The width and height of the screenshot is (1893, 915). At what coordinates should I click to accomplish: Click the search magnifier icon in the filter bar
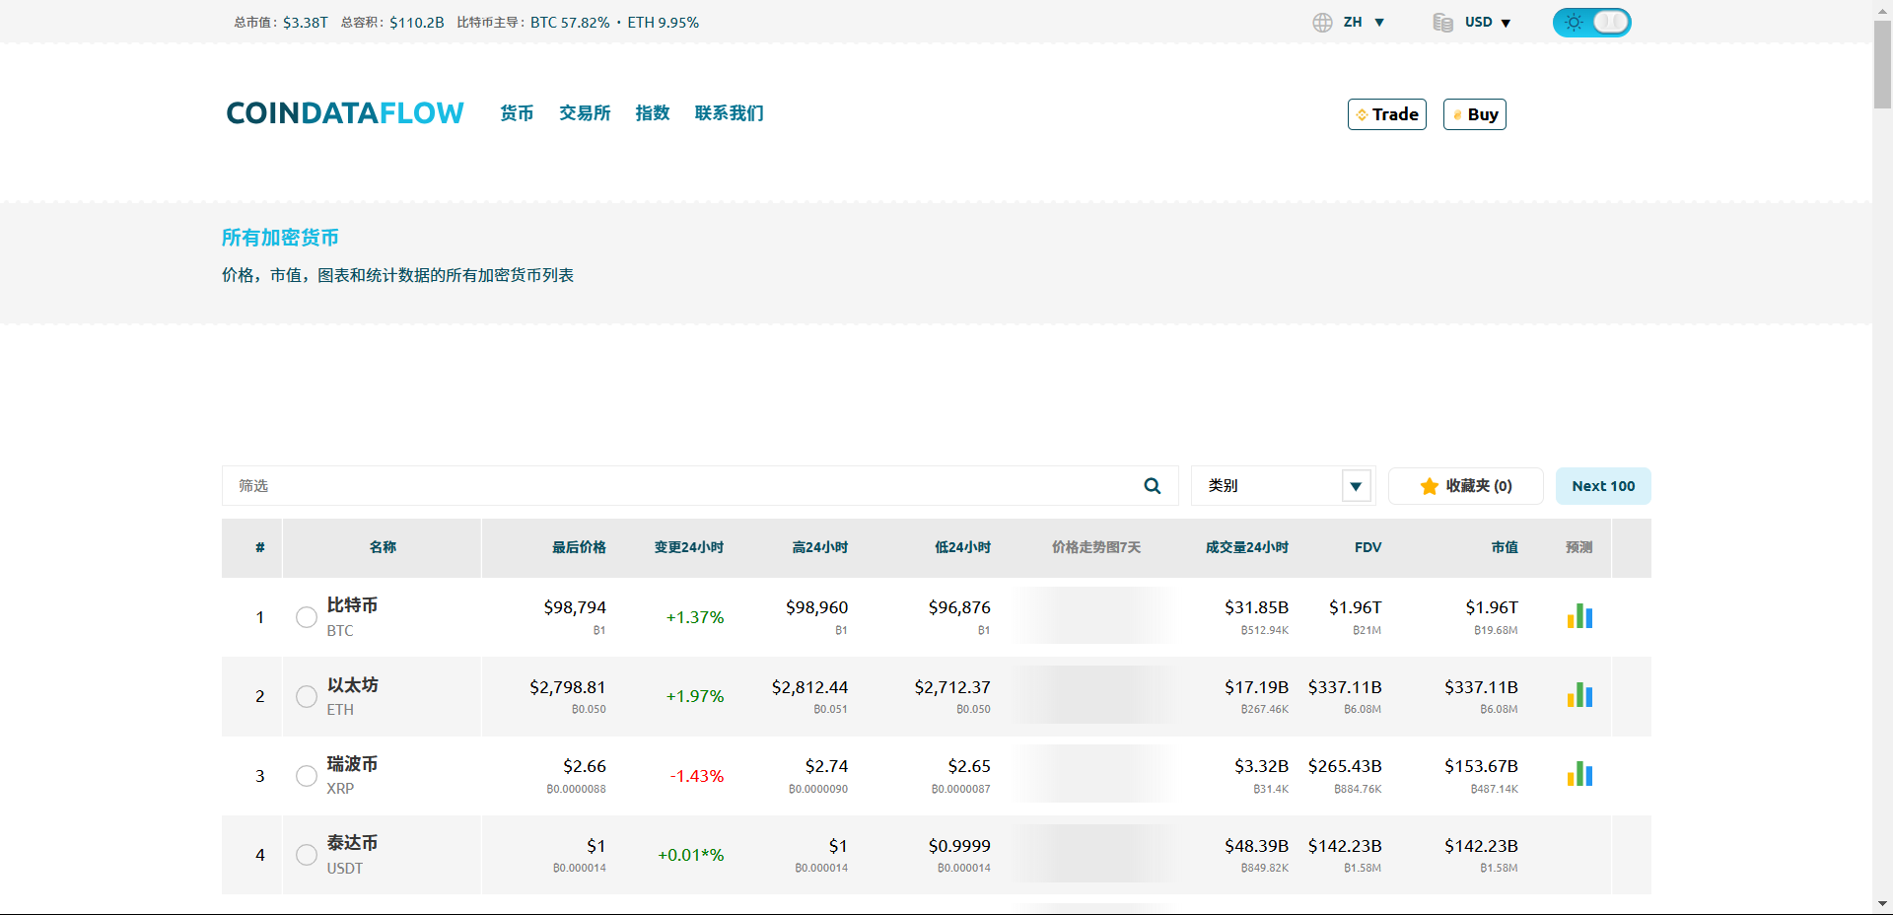pos(1151,485)
